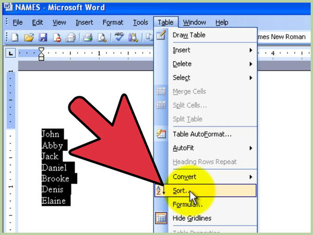Choose Hide Gridlines menu entry
313x235 pixels.
pos(206,218)
